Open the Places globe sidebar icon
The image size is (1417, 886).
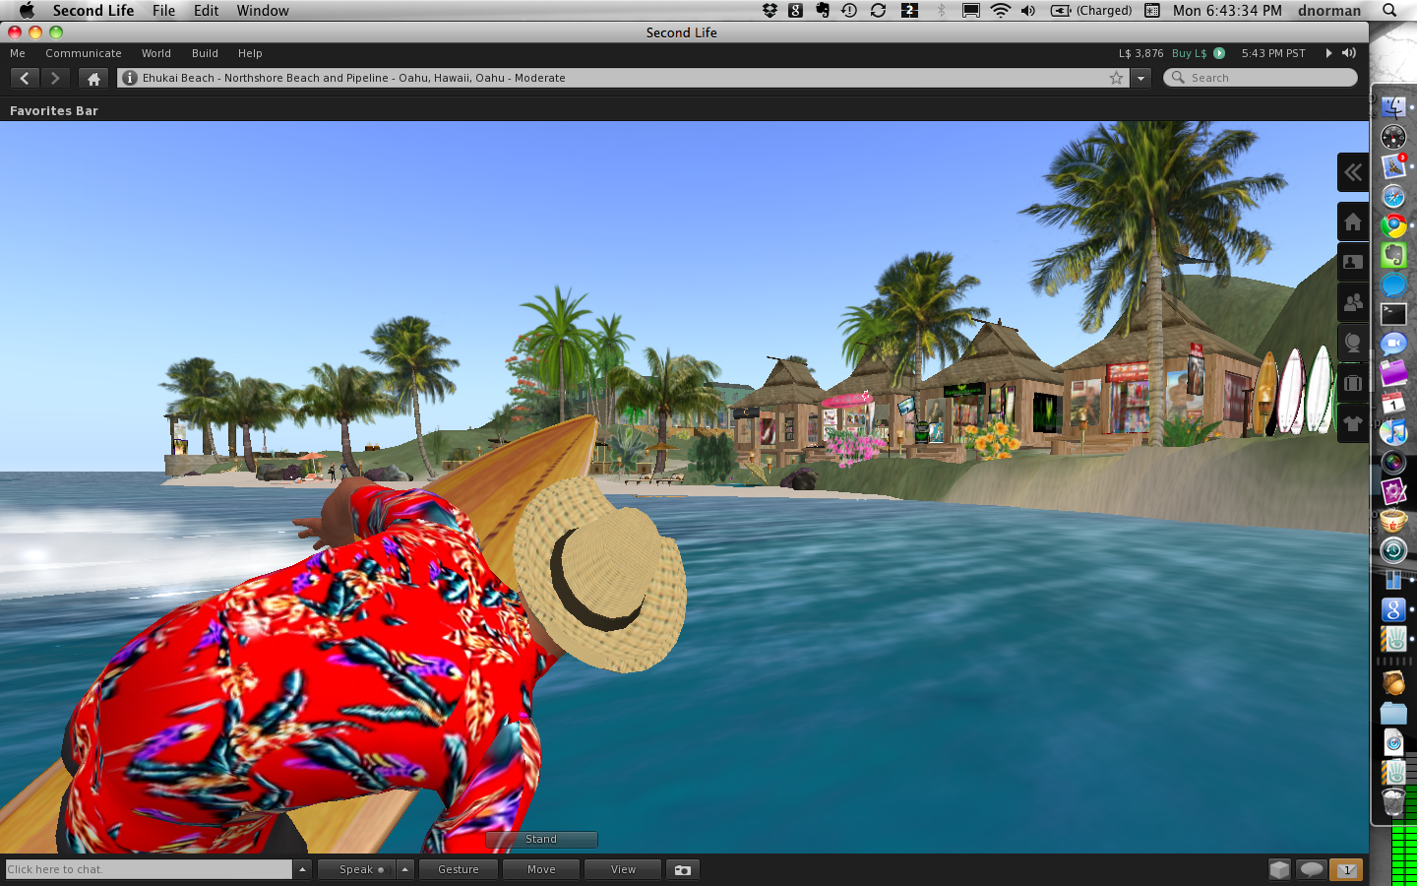(1353, 344)
